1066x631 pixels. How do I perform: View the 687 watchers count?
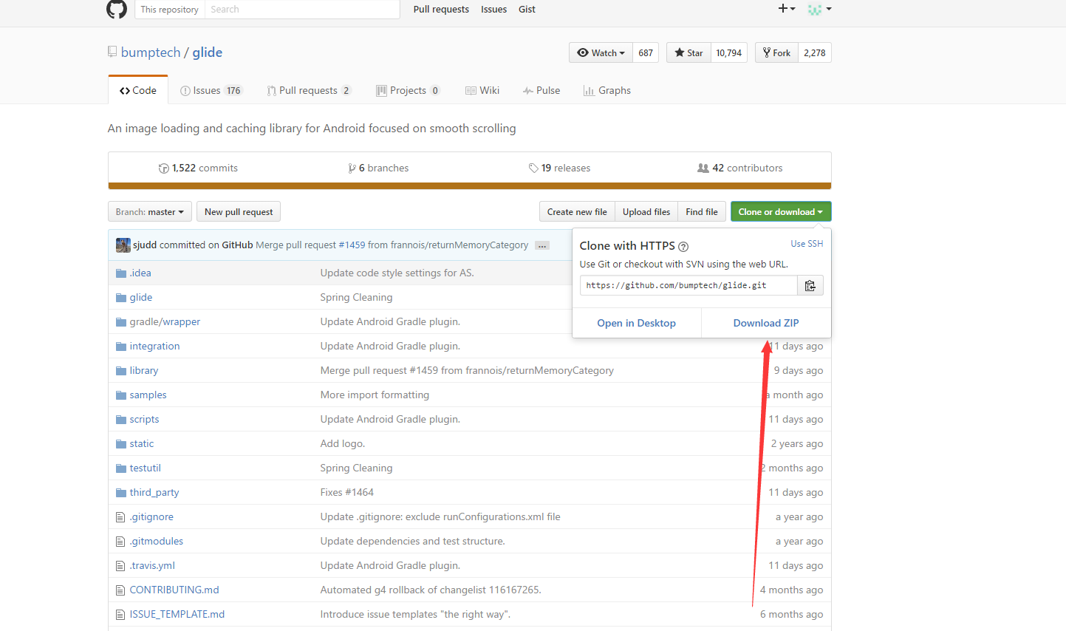click(x=646, y=52)
